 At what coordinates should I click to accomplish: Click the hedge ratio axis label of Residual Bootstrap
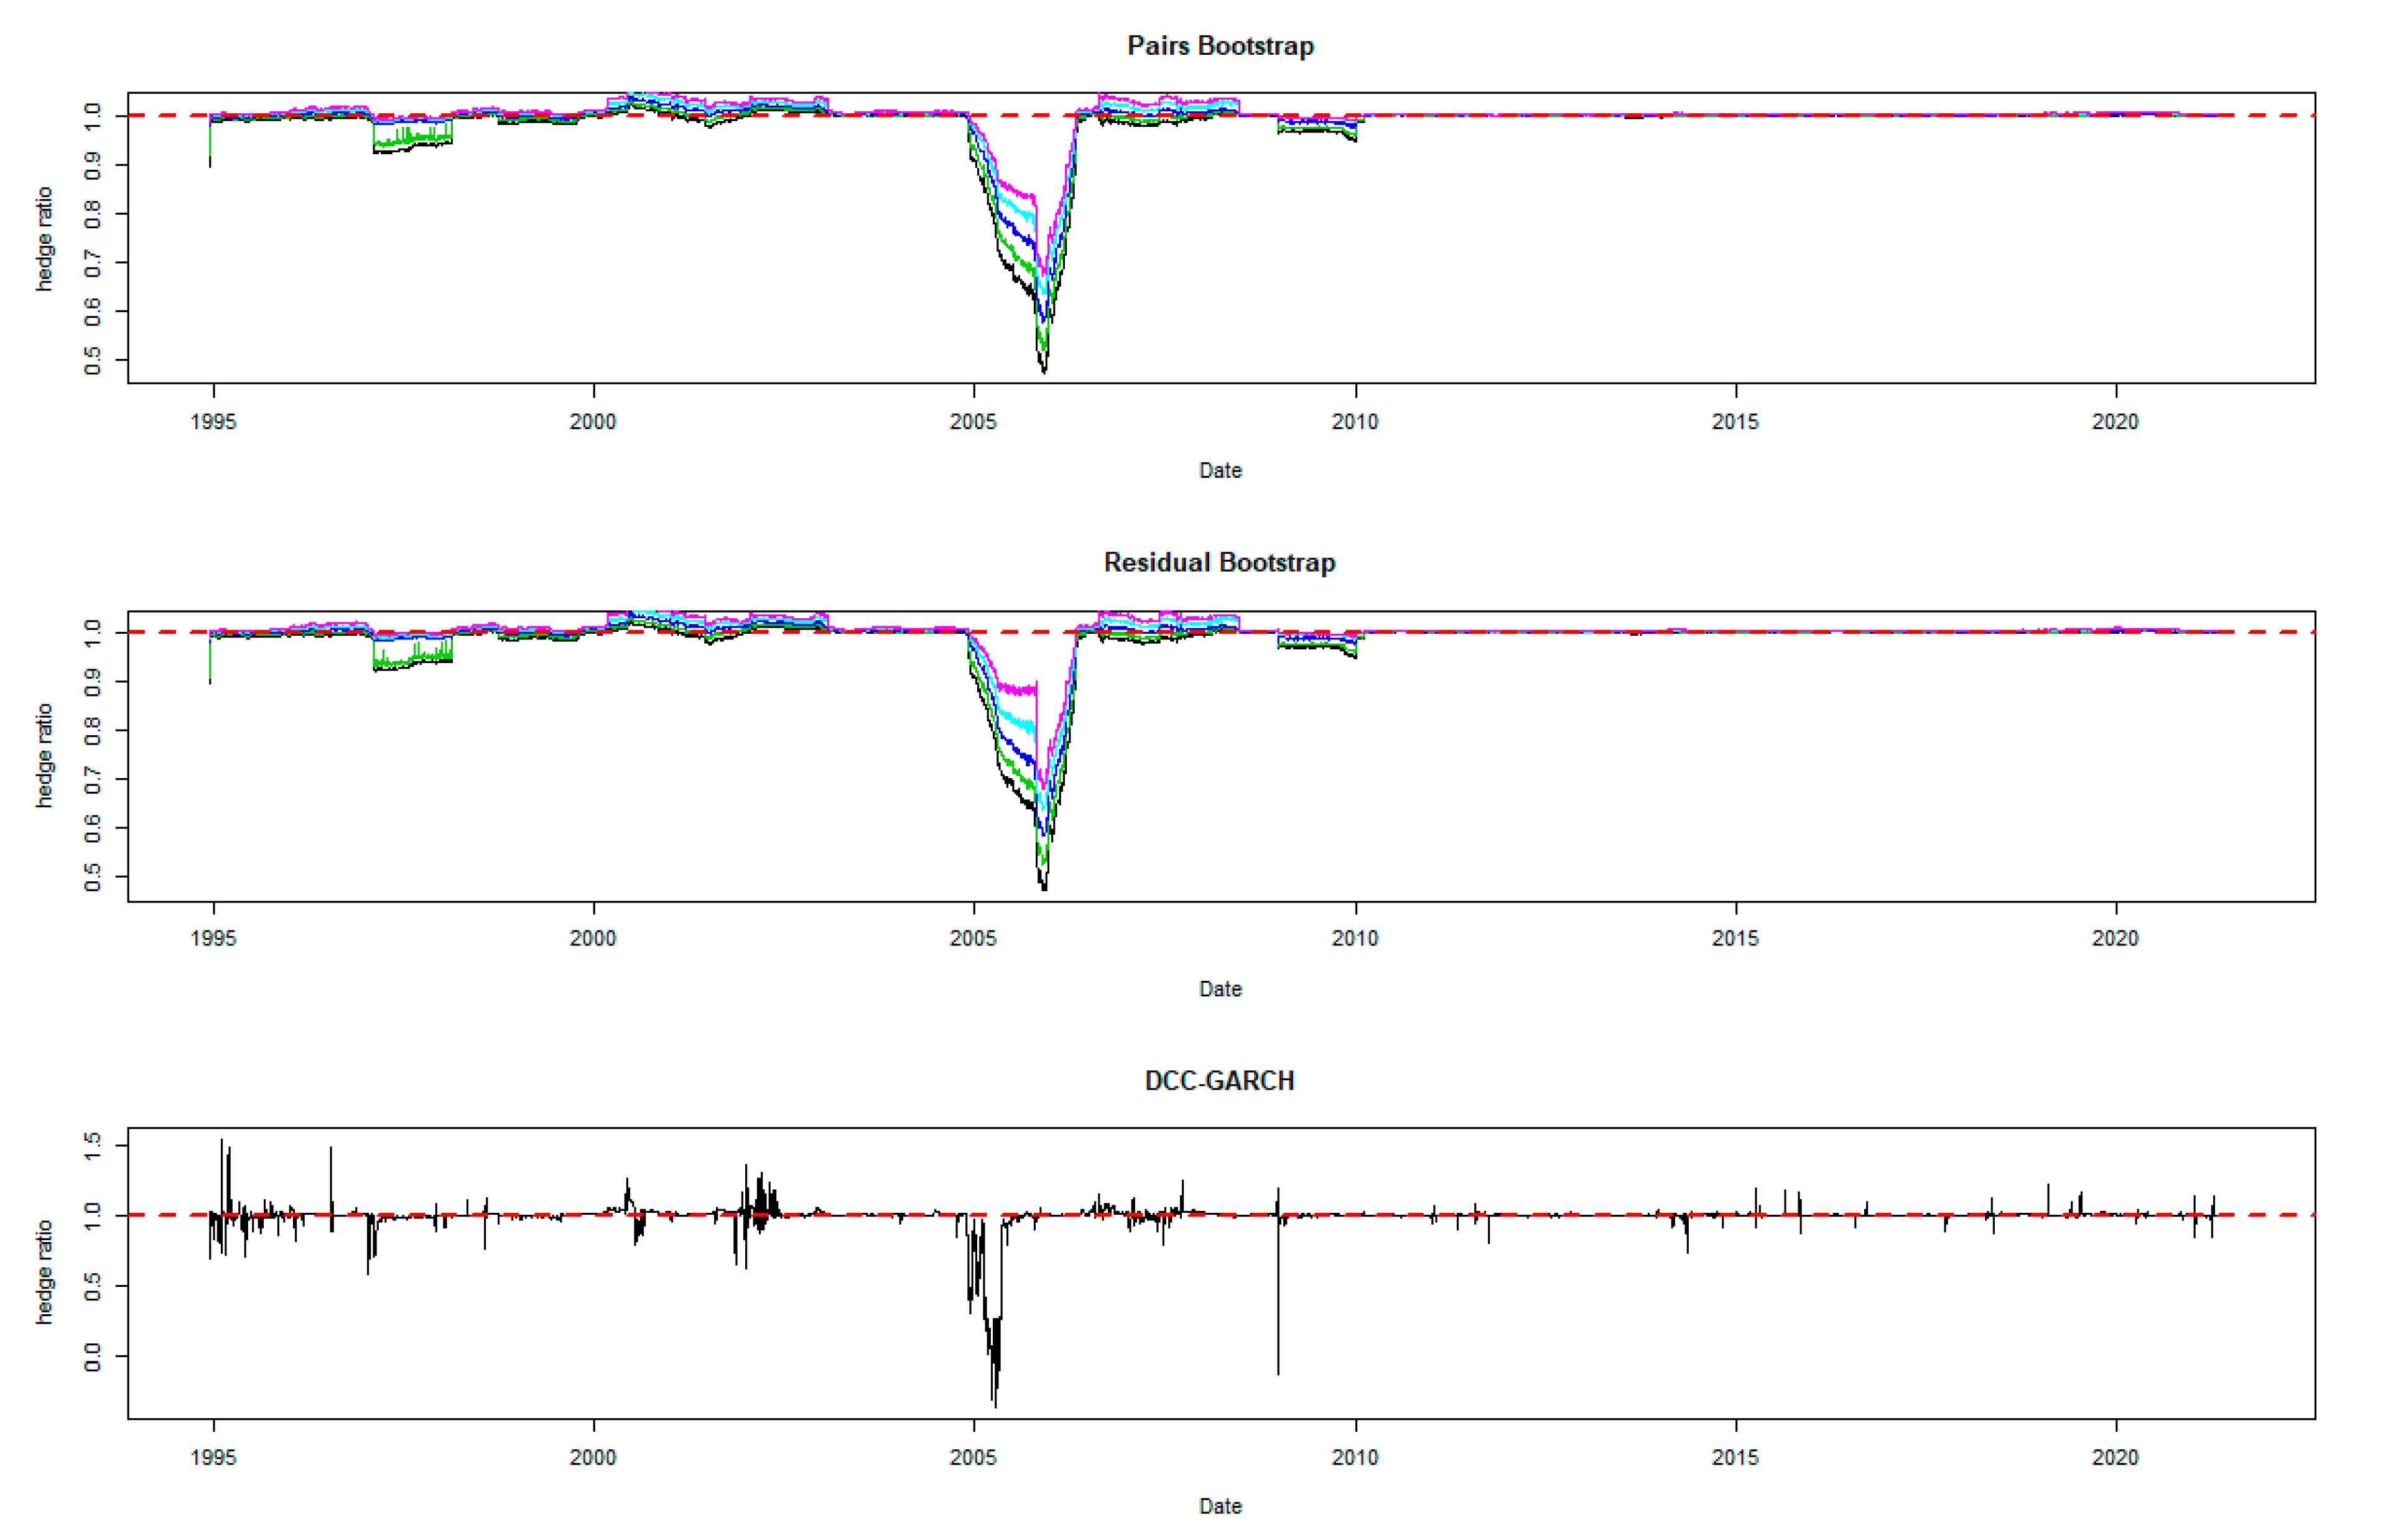44,756
